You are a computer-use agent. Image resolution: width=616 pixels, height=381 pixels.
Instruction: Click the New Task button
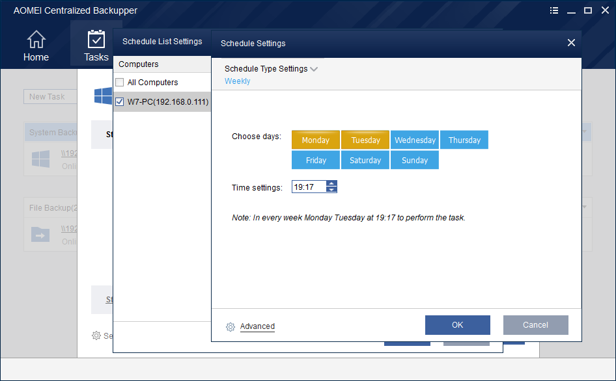point(50,96)
